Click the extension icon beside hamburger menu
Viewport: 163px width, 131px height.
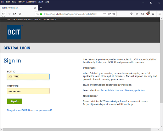(153, 14)
